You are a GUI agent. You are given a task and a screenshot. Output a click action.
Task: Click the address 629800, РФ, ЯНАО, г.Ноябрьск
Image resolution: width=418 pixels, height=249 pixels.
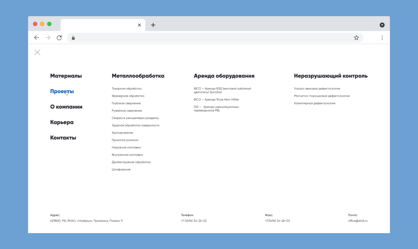pyautogui.click(x=86, y=221)
